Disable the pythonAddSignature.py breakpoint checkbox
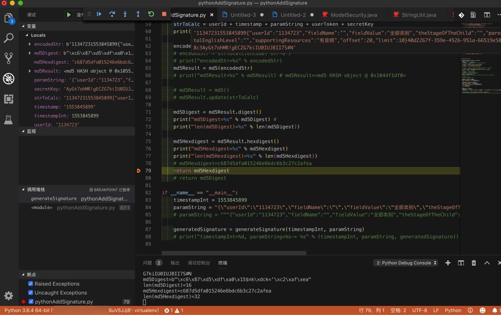501x315 pixels. point(31,302)
